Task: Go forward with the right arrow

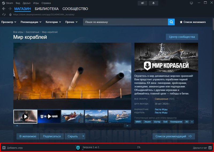Action: [10, 9]
